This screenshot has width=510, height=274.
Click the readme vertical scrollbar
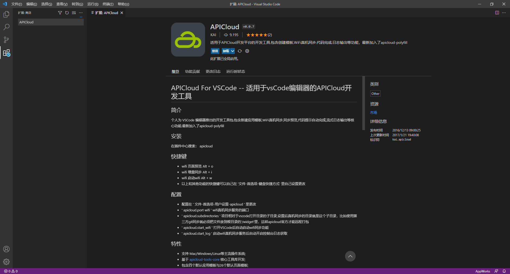coord(364,103)
